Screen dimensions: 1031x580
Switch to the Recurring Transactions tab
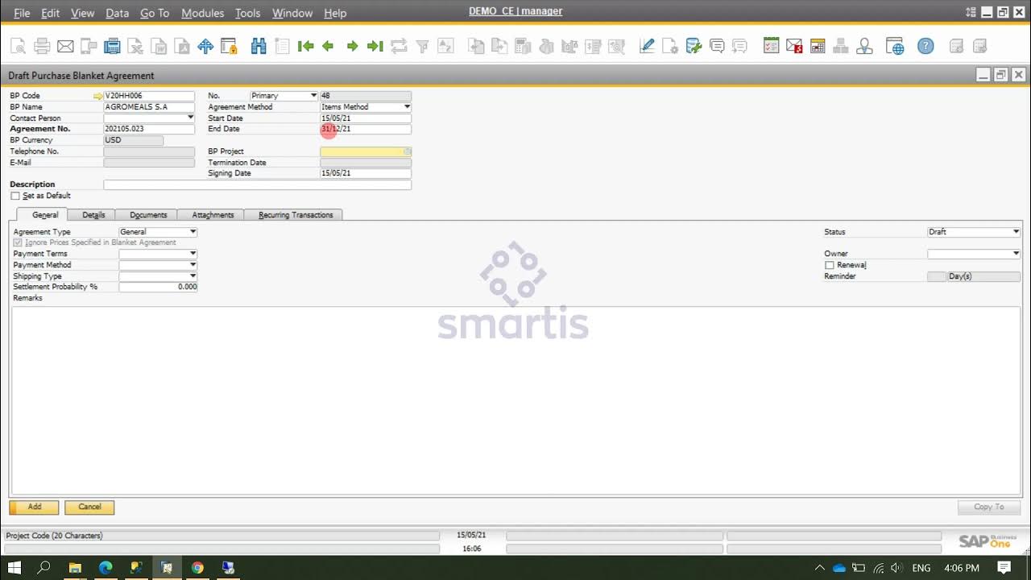point(295,215)
